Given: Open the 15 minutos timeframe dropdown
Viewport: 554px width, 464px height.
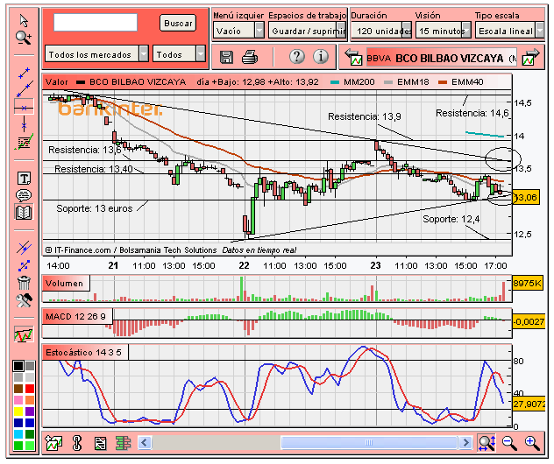Looking at the screenshot, I should pyautogui.click(x=443, y=31).
